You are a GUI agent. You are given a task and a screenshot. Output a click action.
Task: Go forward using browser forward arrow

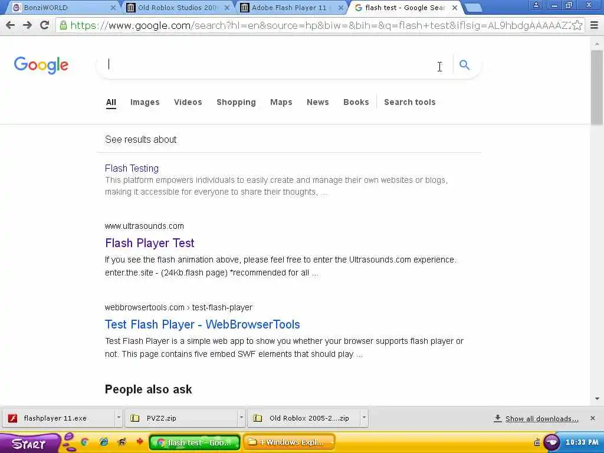27,25
